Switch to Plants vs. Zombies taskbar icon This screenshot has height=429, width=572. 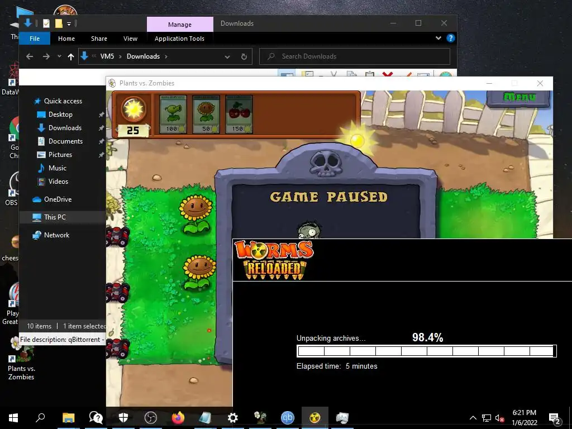(x=260, y=418)
